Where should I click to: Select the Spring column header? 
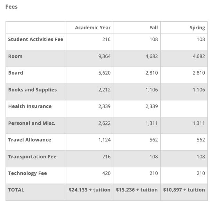click(x=197, y=28)
